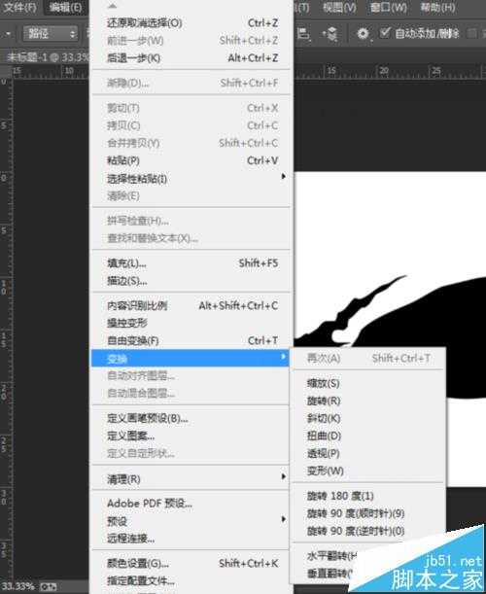Screen dimensions: 486x594
Task: Choose 定义图案...
Action: 191,436
